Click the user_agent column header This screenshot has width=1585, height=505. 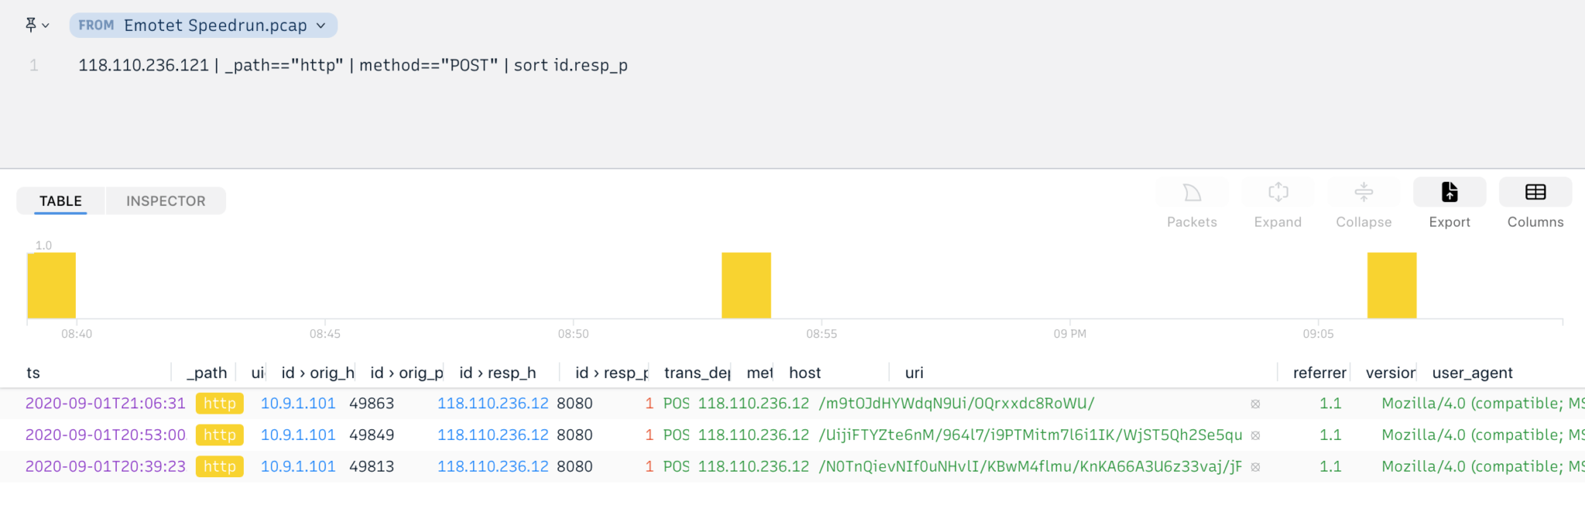click(x=1472, y=373)
